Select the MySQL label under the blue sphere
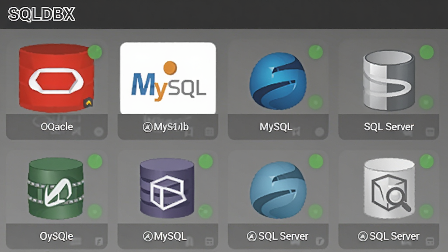The height and width of the screenshot is (252, 448). pyautogui.click(x=276, y=126)
